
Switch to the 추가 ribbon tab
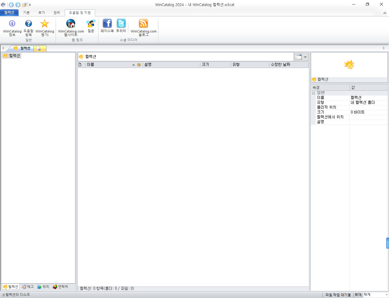[x=42, y=13]
